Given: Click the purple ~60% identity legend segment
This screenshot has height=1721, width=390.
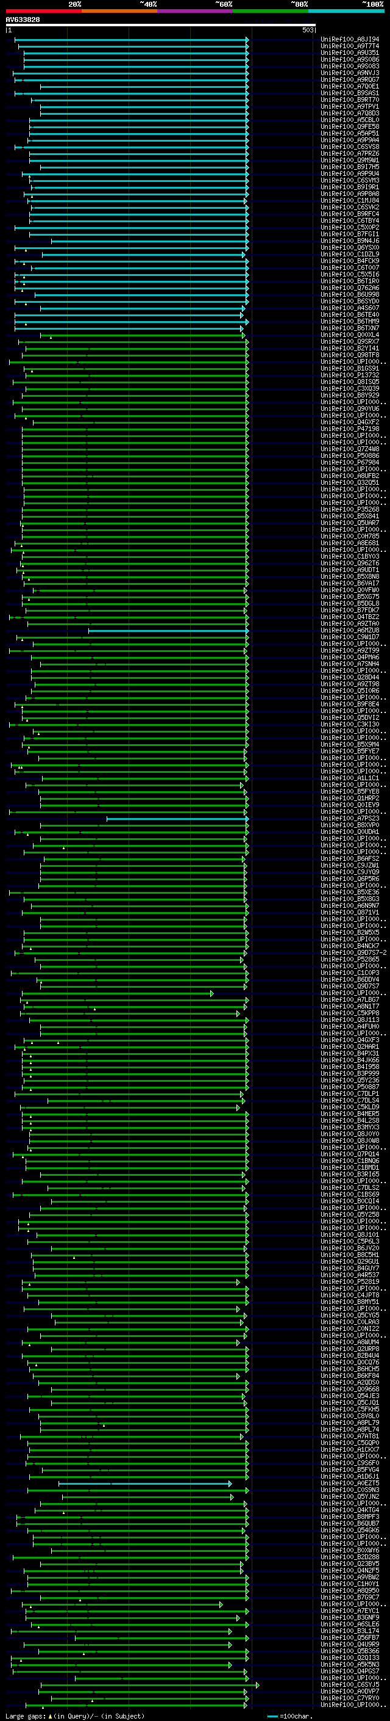Looking at the screenshot, I should [194, 12].
